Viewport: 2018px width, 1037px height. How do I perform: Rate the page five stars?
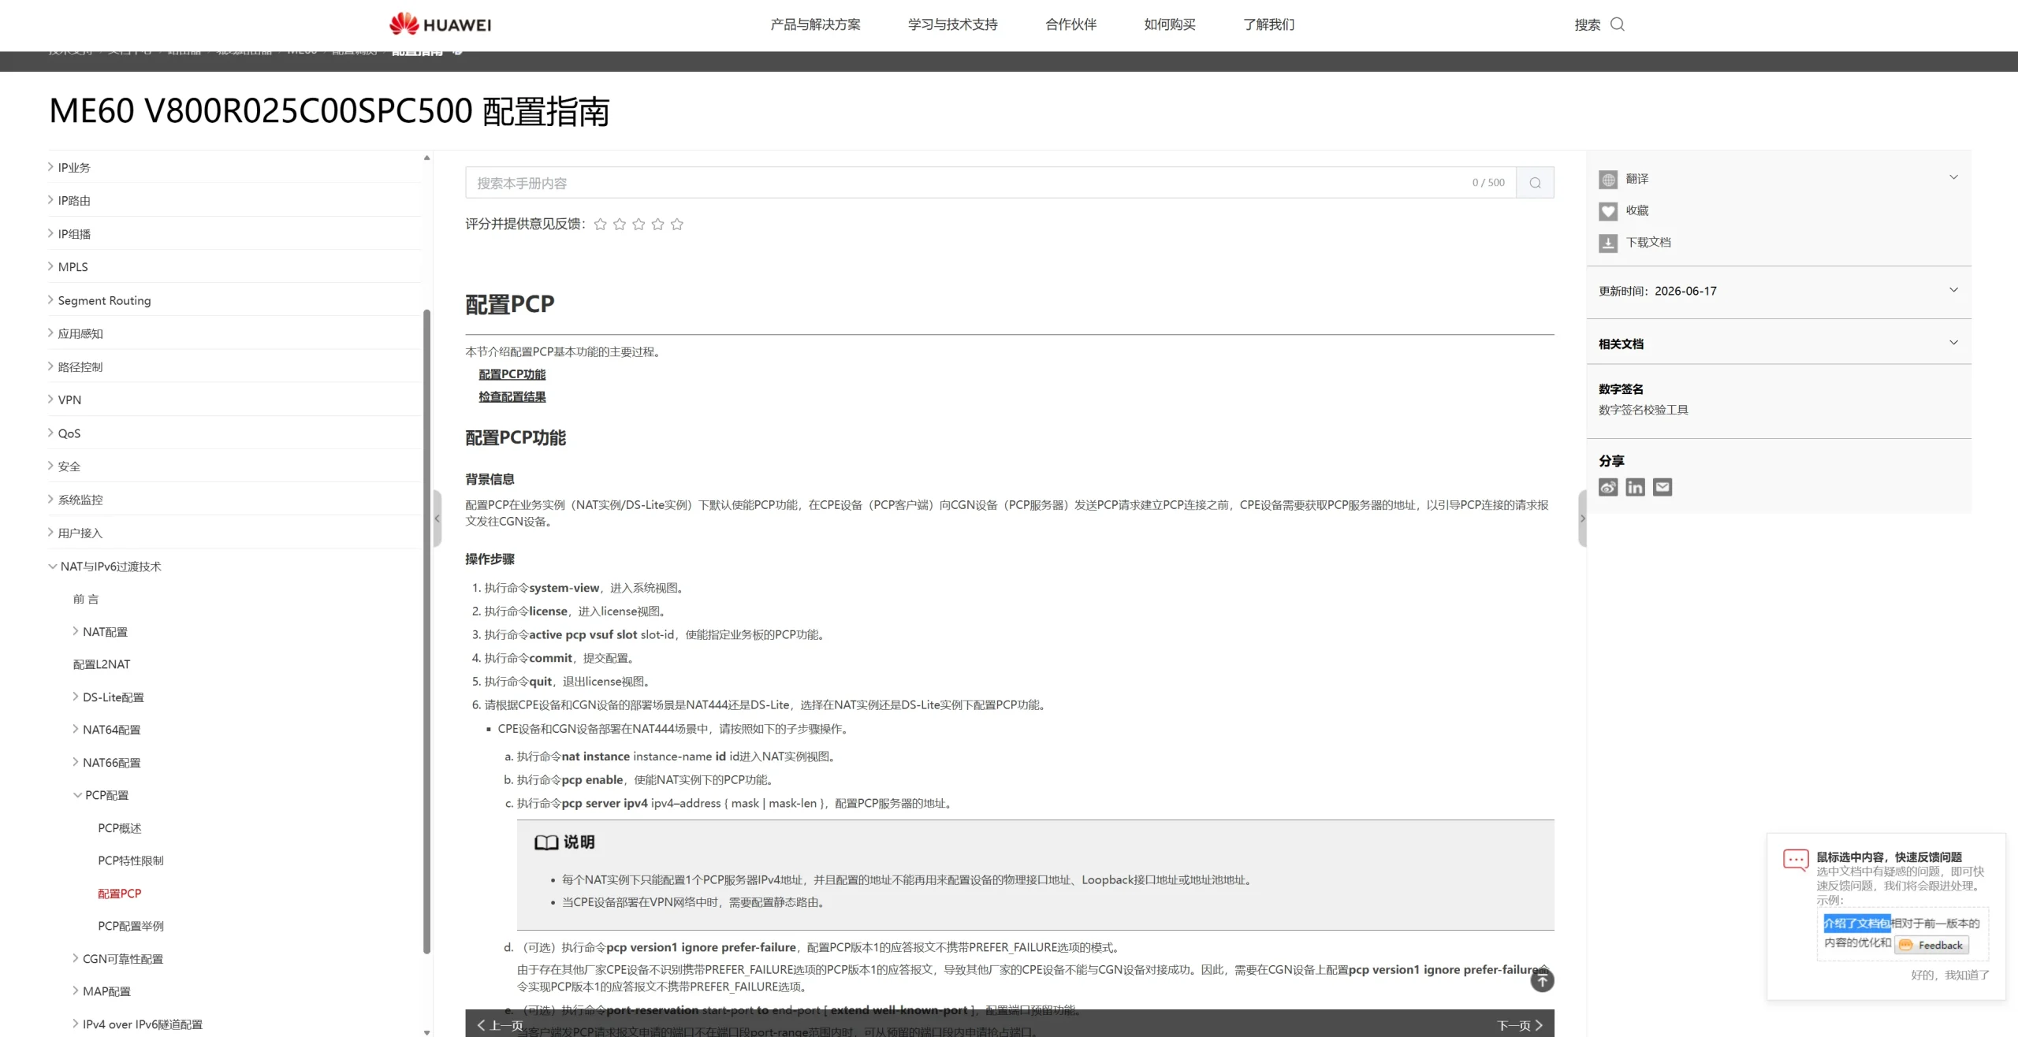click(676, 225)
